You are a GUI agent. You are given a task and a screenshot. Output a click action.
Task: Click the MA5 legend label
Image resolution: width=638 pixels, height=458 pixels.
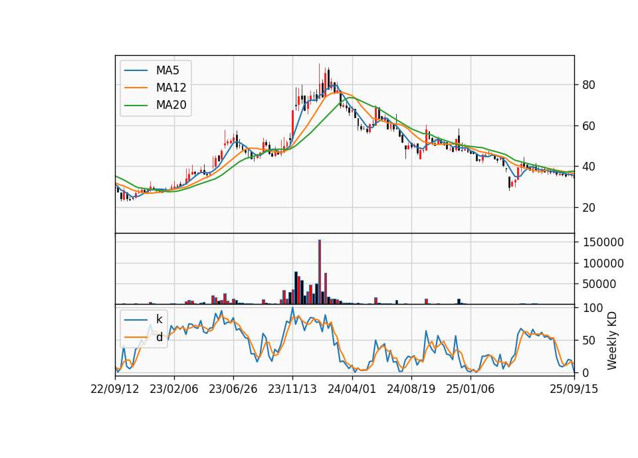point(167,70)
